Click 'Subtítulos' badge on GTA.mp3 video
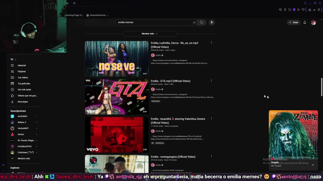The width and height of the screenshot is (323, 181). [155, 101]
